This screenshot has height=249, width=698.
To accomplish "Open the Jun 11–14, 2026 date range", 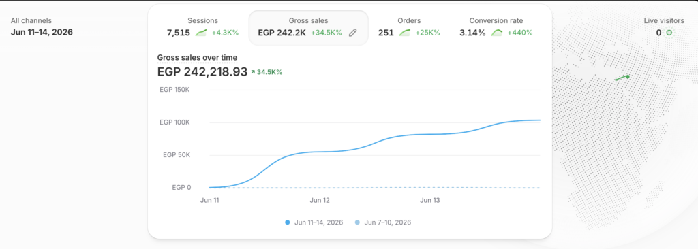I will coord(42,32).
